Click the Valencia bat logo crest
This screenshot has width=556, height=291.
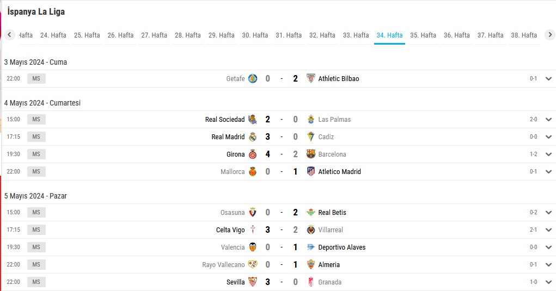tap(253, 247)
